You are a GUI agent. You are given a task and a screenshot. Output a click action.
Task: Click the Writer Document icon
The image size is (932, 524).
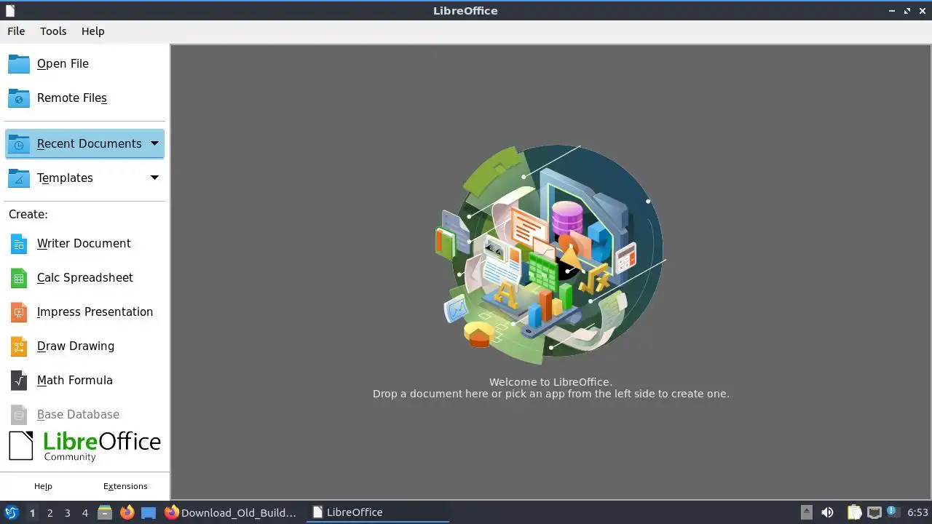coord(19,244)
